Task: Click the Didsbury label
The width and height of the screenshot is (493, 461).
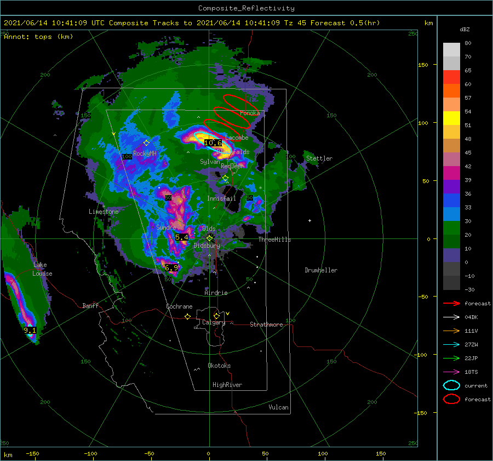Action: pos(207,246)
